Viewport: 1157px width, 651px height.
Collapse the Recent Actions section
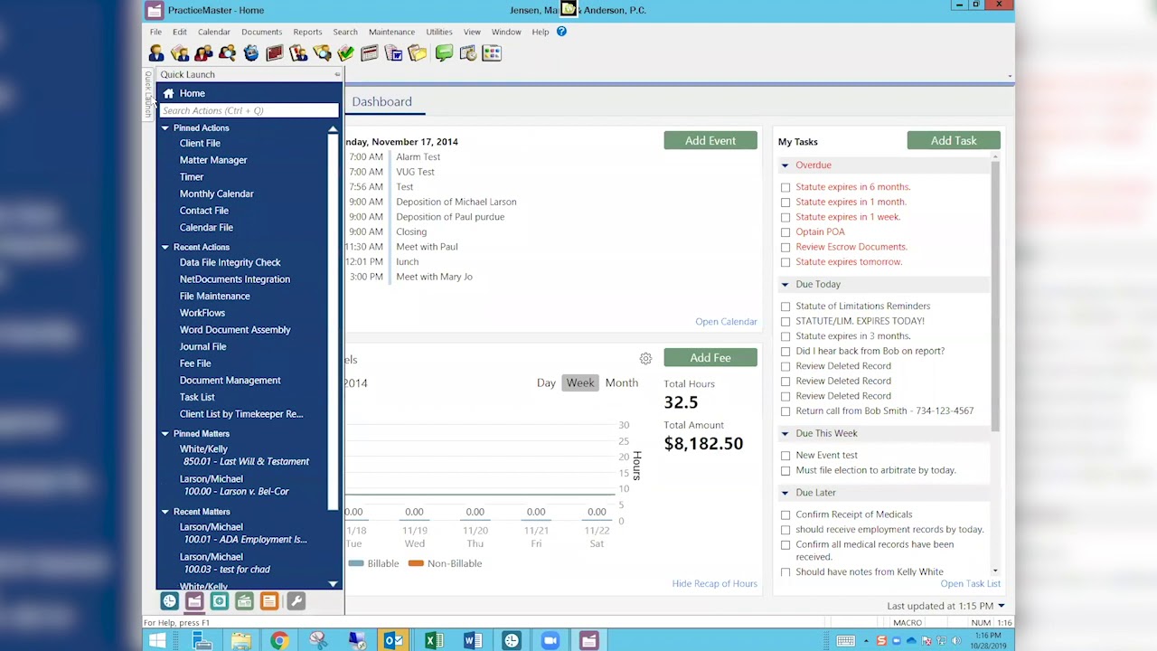coord(165,248)
